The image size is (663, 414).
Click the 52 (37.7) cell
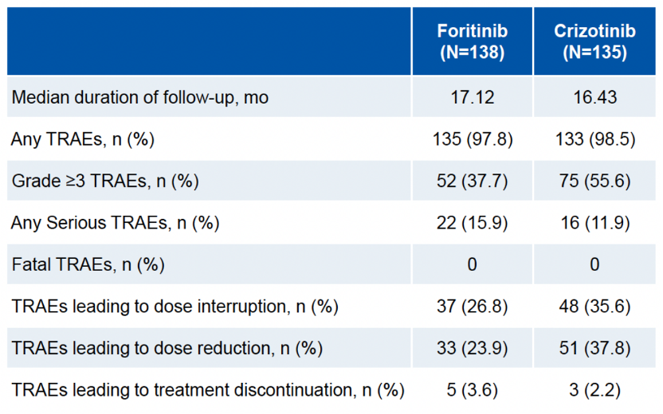click(472, 182)
